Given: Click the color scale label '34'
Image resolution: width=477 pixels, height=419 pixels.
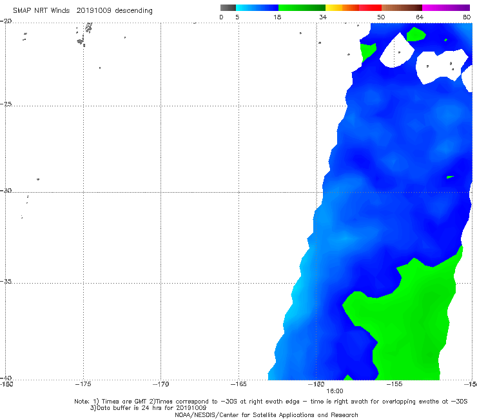Looking at the screenshot, I should (x=323, y=17).
